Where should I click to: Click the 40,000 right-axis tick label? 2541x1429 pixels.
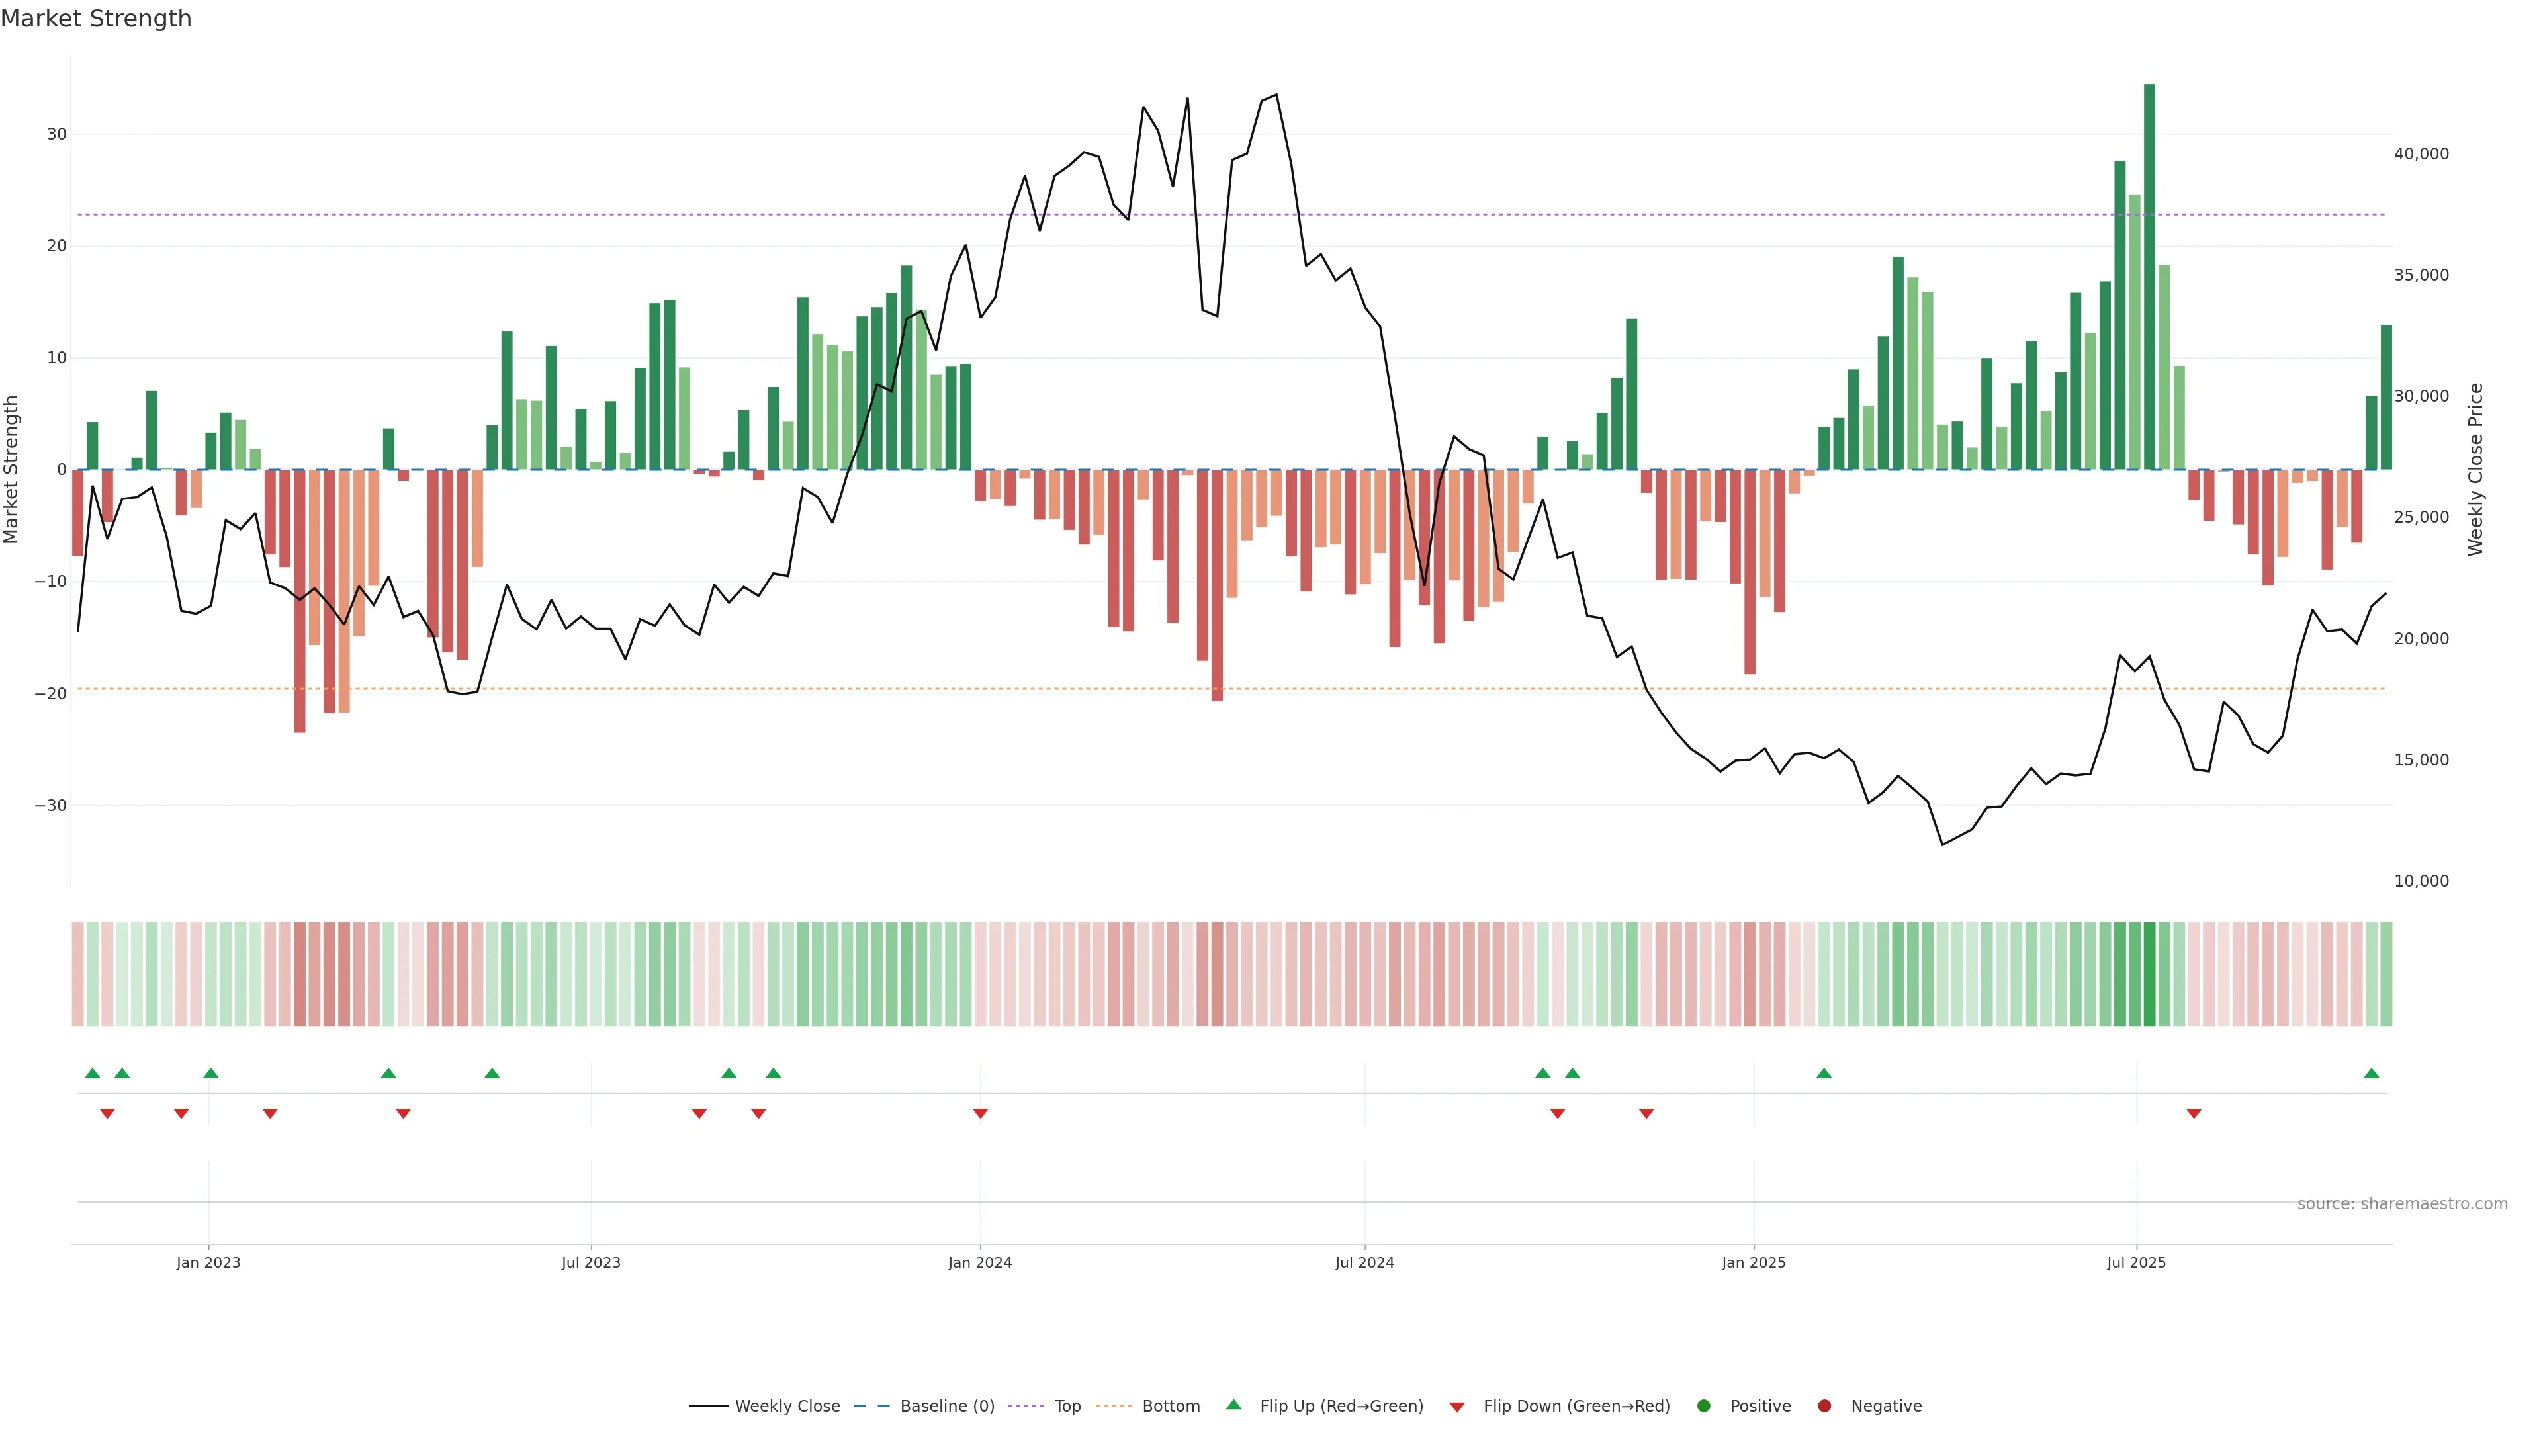[x=2421, y=154]
